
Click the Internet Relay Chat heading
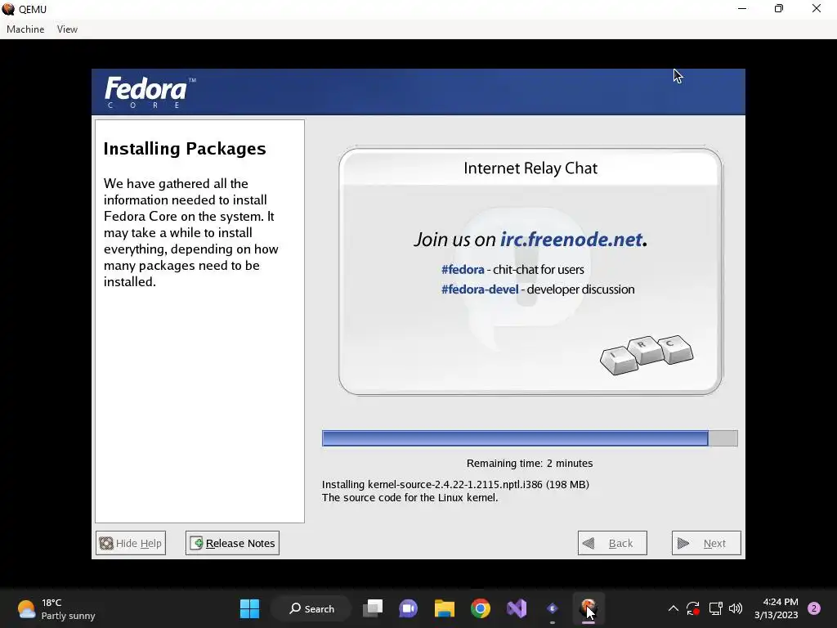coord(530,168)
